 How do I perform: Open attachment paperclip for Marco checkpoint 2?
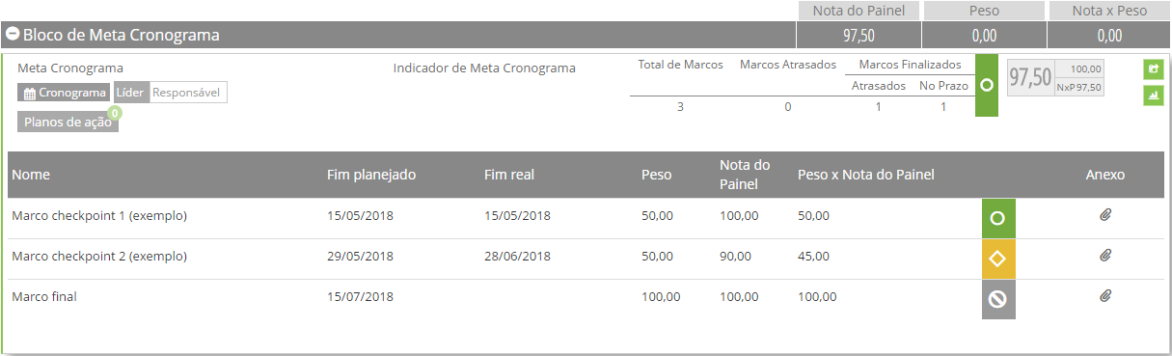(x=1105, y=256)
